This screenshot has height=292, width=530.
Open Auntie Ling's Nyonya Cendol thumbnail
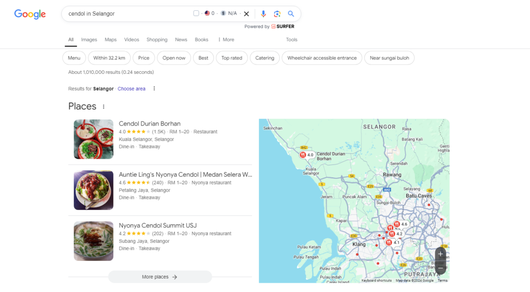(94, 190)
